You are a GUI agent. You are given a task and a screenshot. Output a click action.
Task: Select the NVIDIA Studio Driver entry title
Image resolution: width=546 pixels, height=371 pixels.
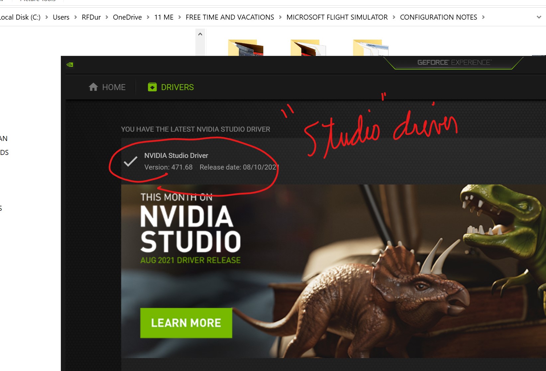(176, 155)
